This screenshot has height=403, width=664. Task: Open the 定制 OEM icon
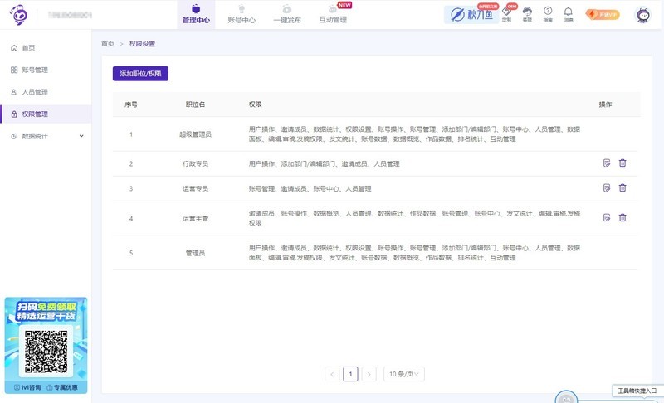[506, 13]
